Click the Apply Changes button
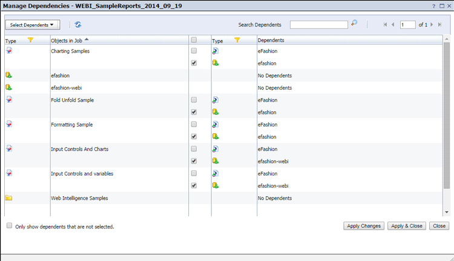Image resolution: width=454 pixels, height=261 pixels. (x=363, y=226)
